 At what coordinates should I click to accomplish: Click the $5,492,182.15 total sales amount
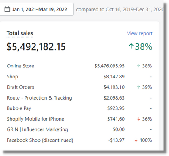pyautogui.click(x=36, y=47)
